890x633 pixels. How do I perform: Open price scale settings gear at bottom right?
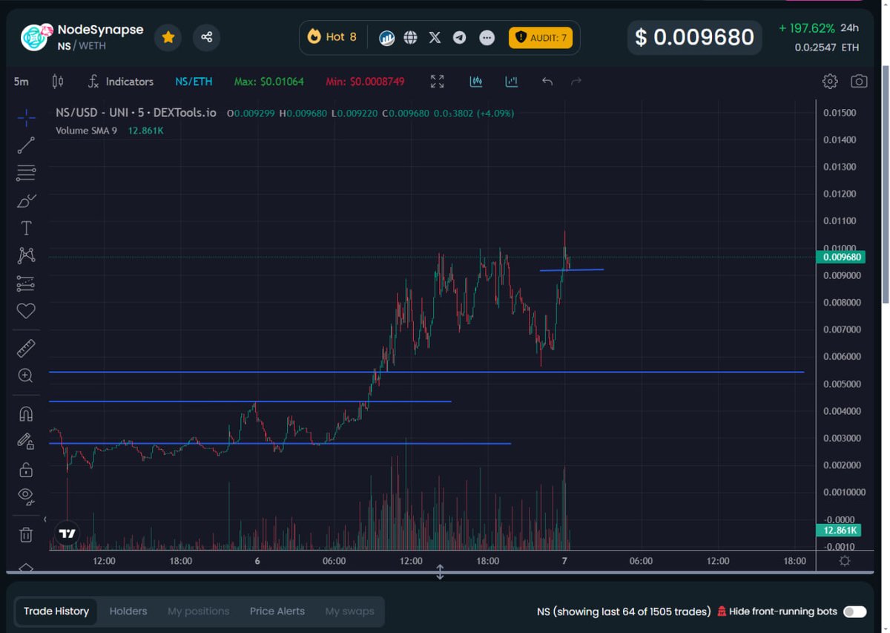[x=844, y=561]
